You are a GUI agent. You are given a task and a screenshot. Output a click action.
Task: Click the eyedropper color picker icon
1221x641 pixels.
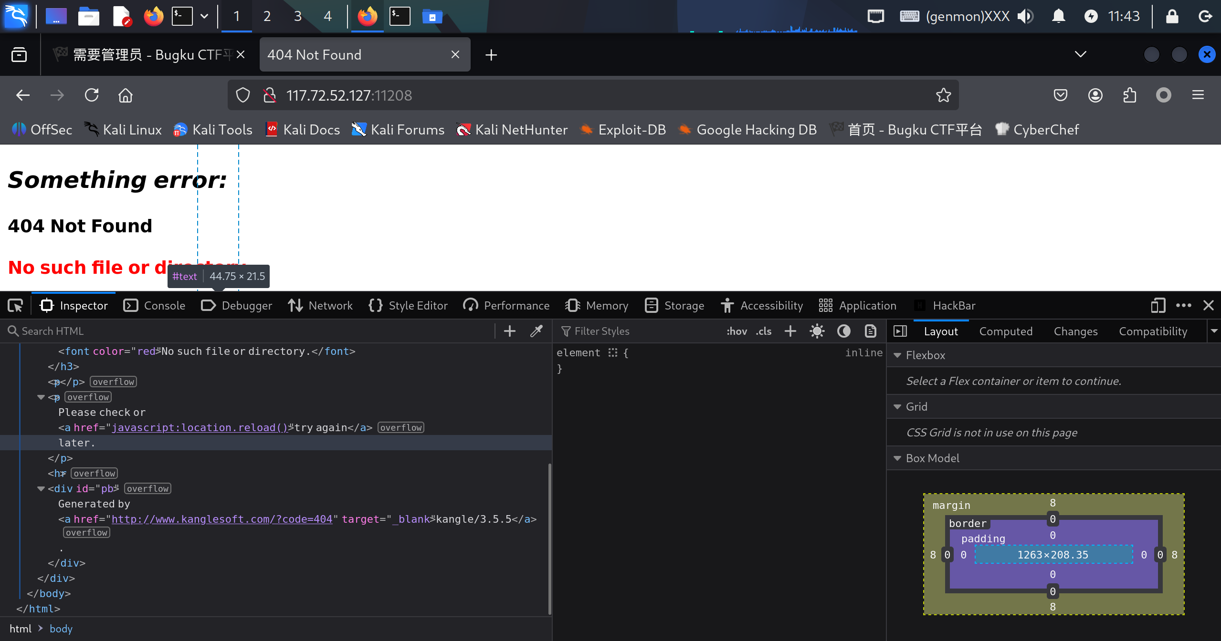click(x=537, y=331)
